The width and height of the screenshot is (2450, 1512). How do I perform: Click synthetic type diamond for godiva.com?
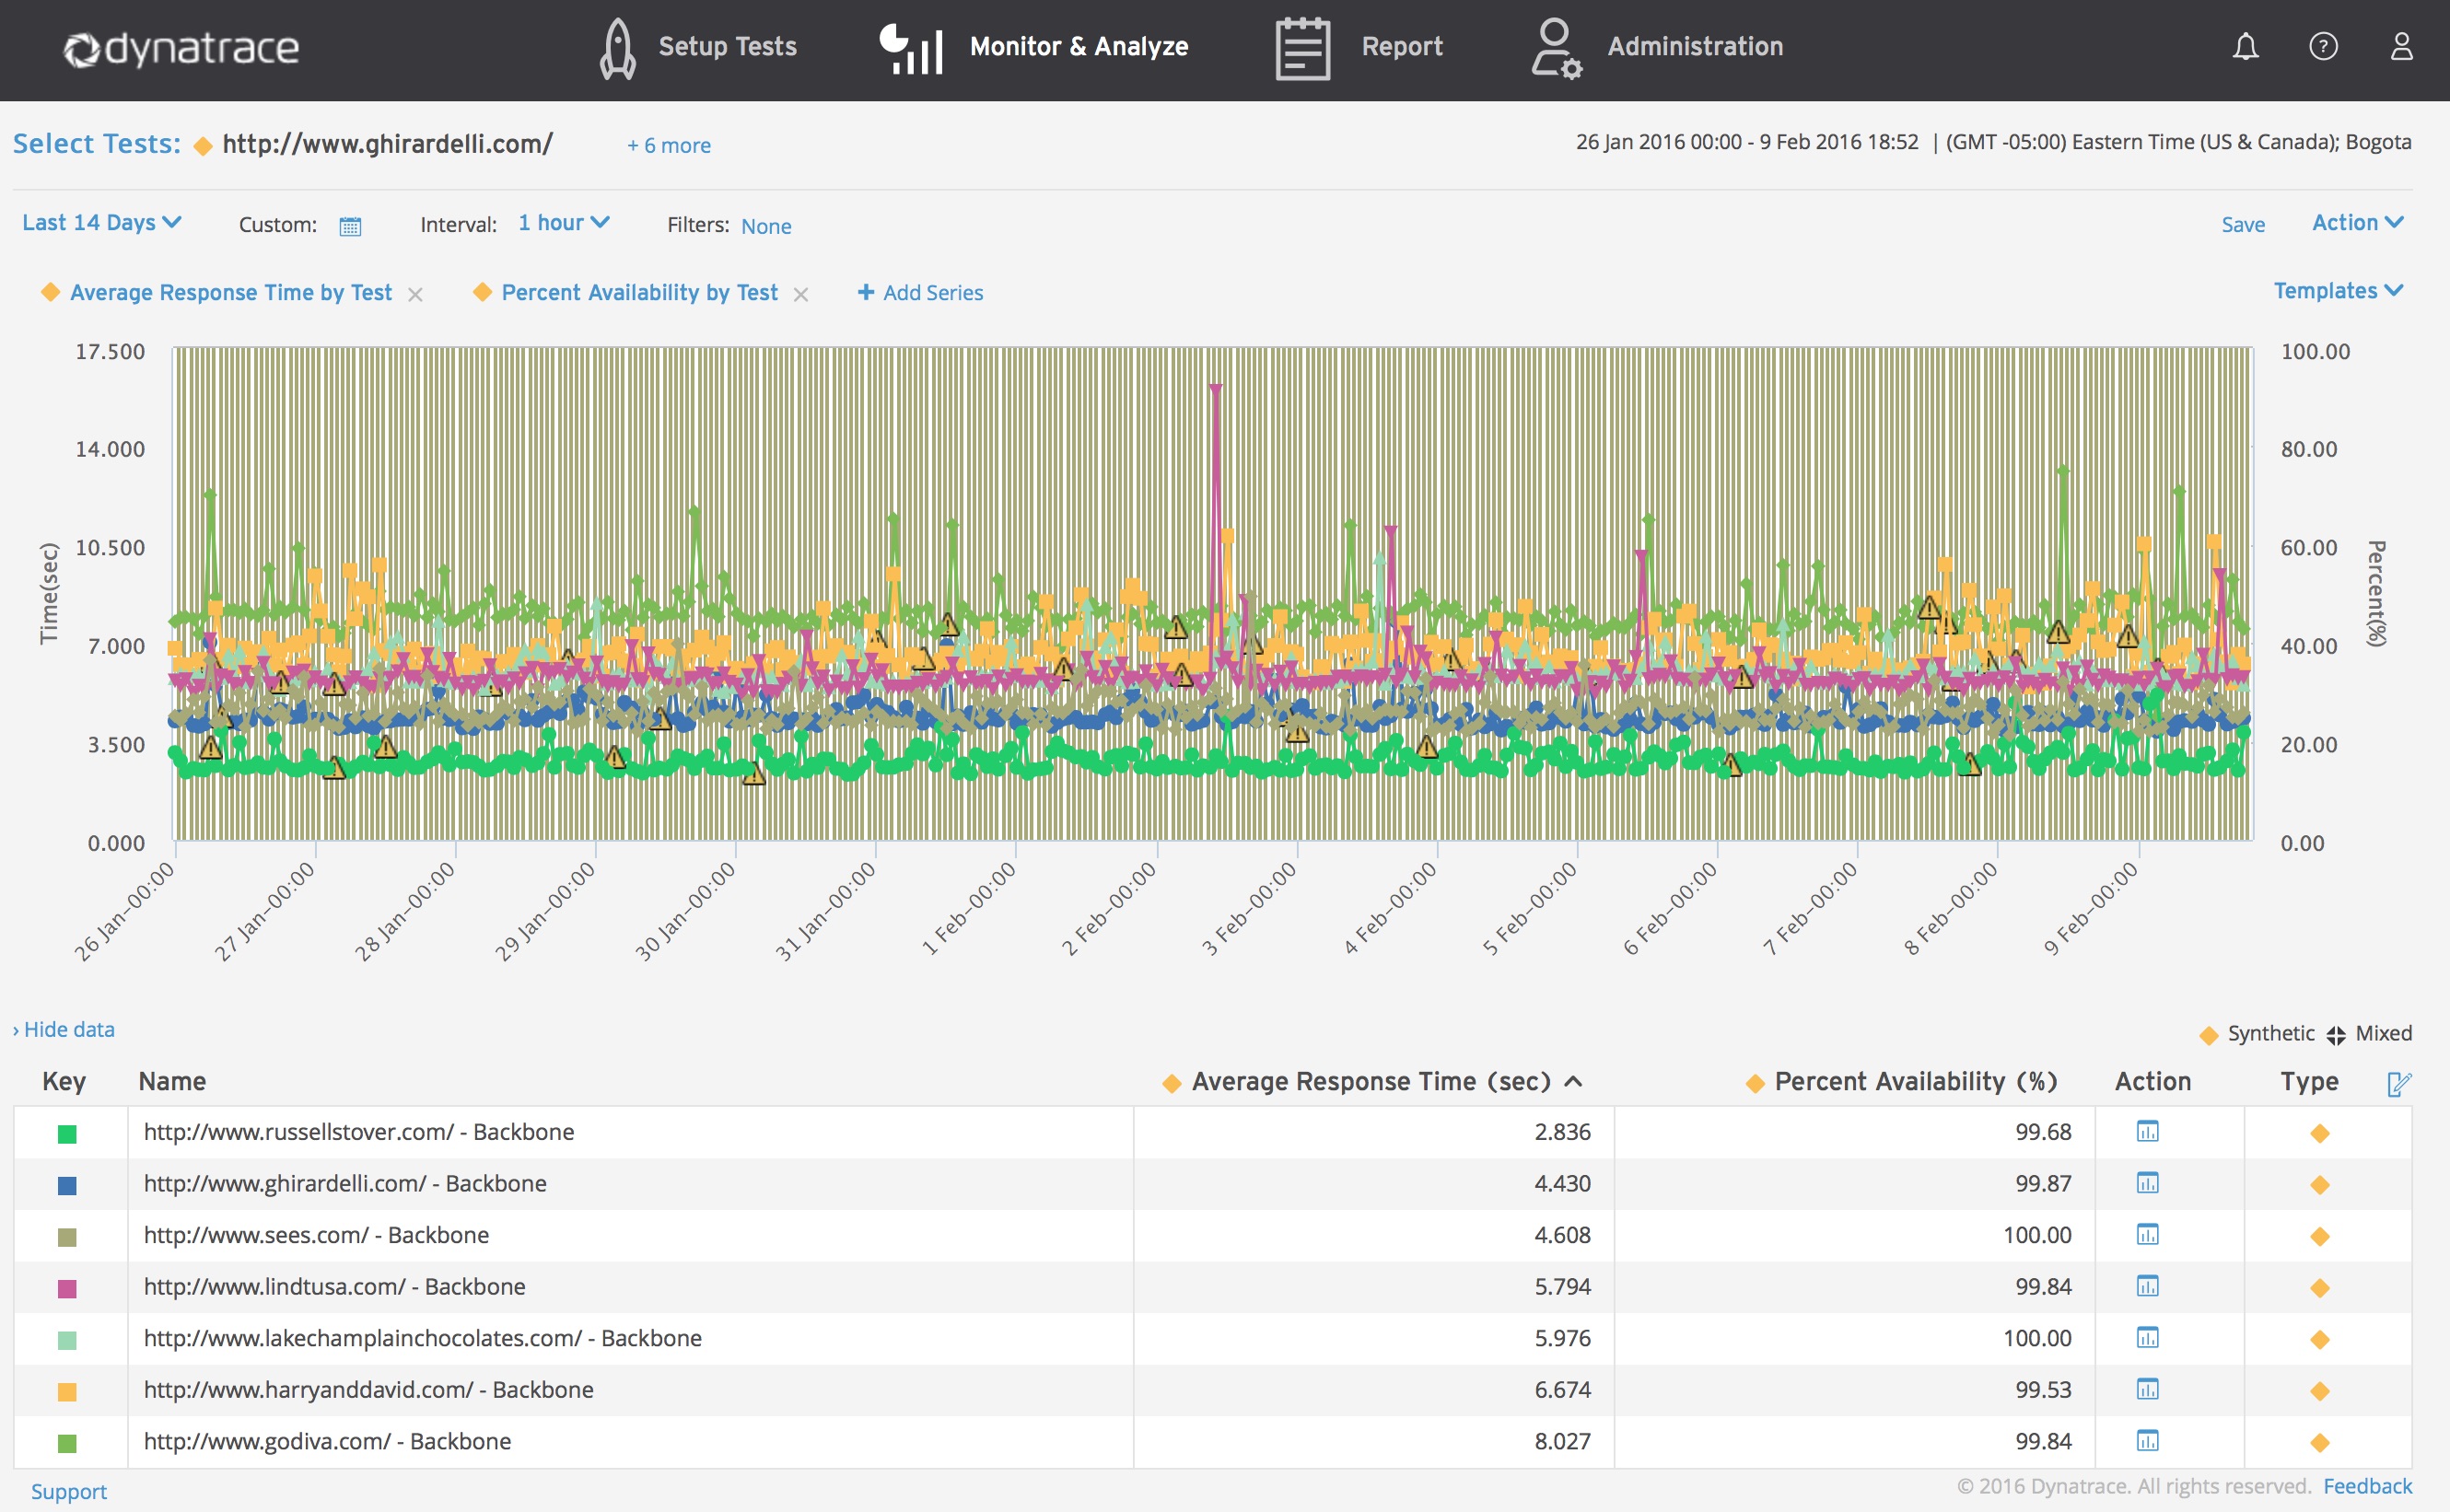pyautogui.click(x=2320, y=1442)
